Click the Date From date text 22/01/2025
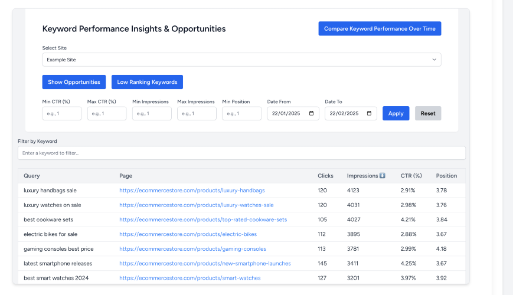Image resolution: width=513 pixels, height=295 pixels. (286, 113)
